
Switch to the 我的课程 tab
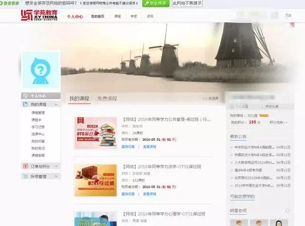click(x=80, y=98)
